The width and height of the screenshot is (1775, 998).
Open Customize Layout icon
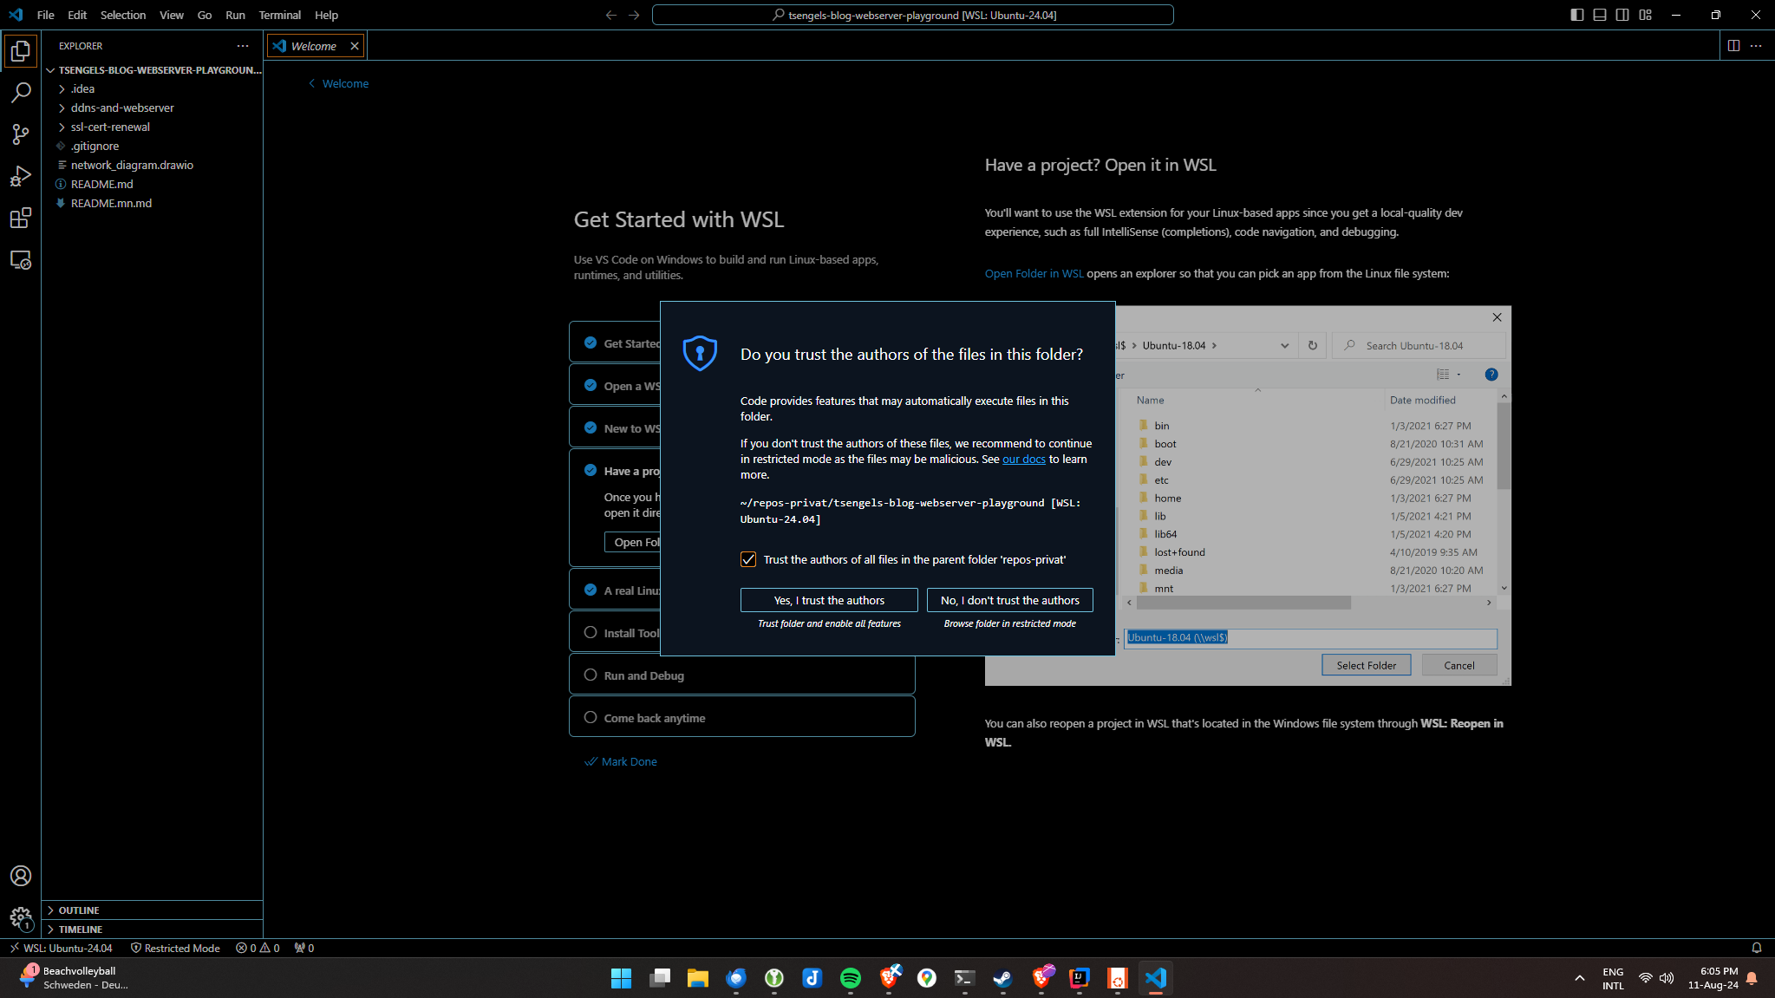click(1646, 15)
